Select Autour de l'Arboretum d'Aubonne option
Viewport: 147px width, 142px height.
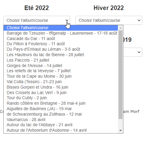(x=61, y=130)
